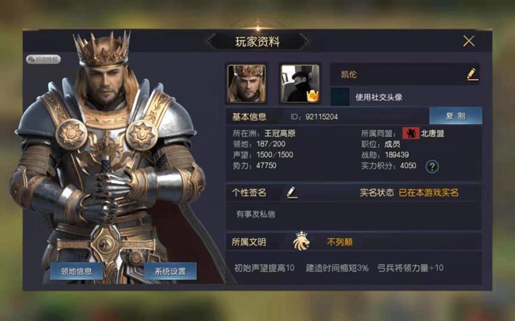Click the red 北唐盟 alliance emblem
The width and height of the screenshot is (515, 321).
(411, 134)
